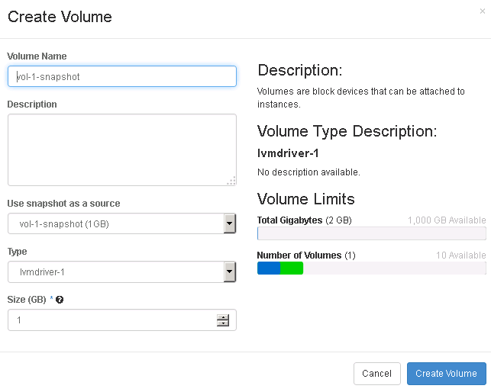Click the lvmdriver-1 volume type heading
491x392 pixels.
289,153
